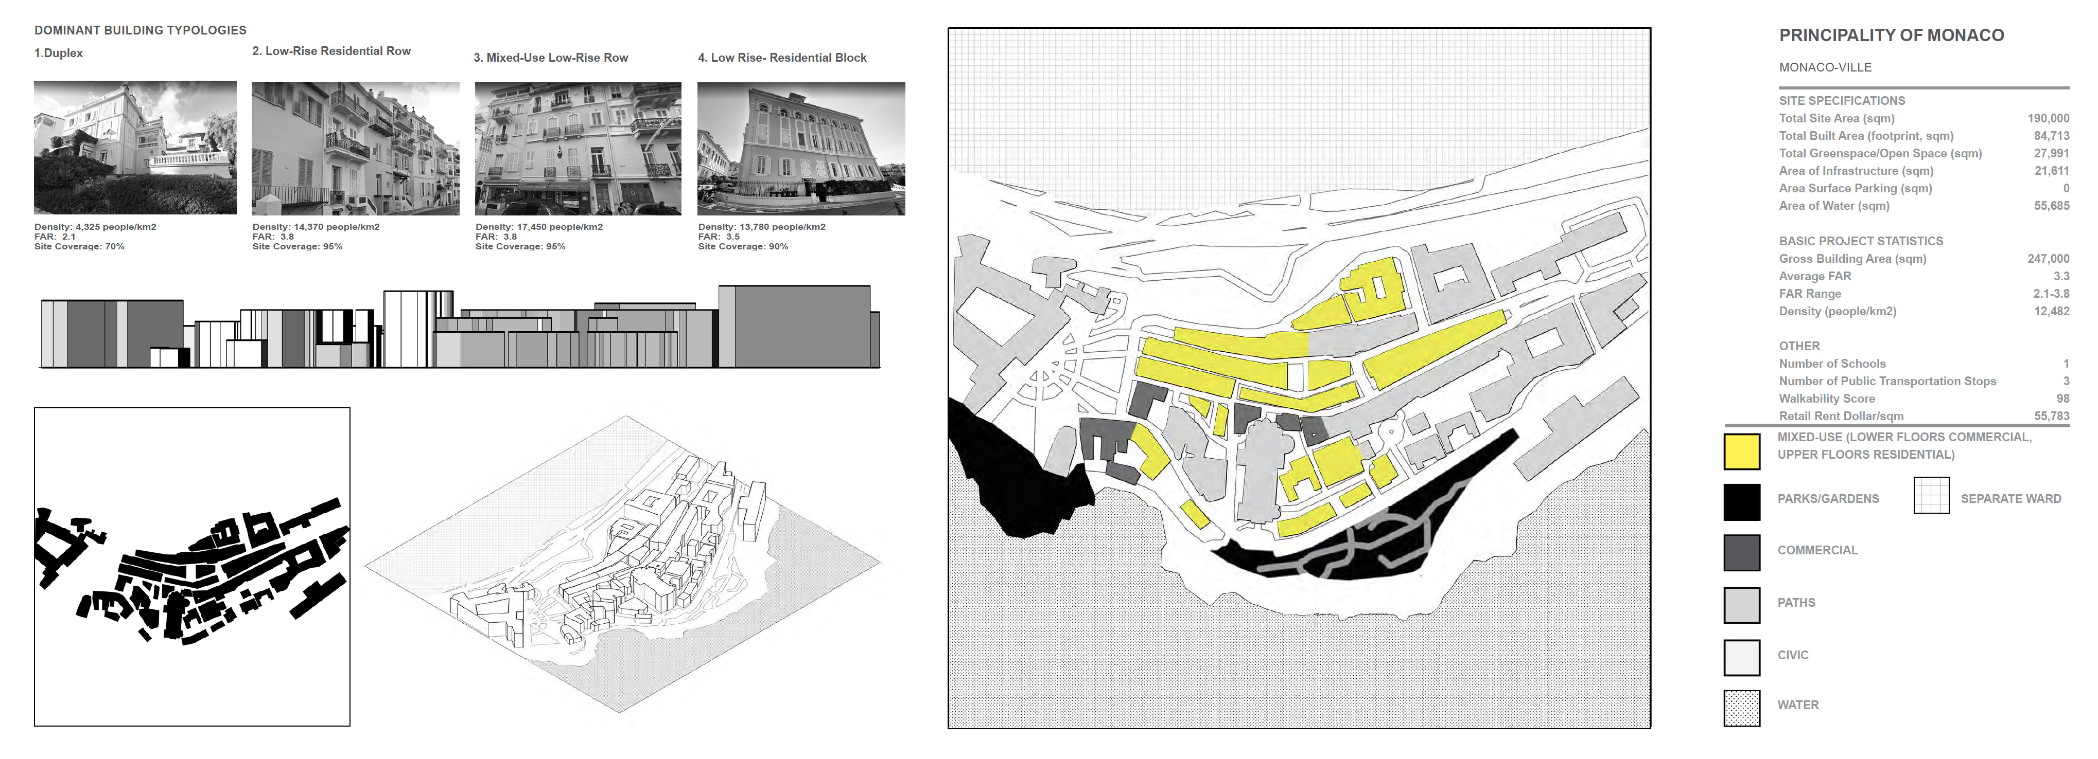2098x759 pixels.
Task: Click 'FAR: 3.5' under Residential Block photo
Action: coord(719,237)
